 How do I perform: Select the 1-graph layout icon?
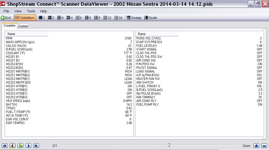point(42,18)
